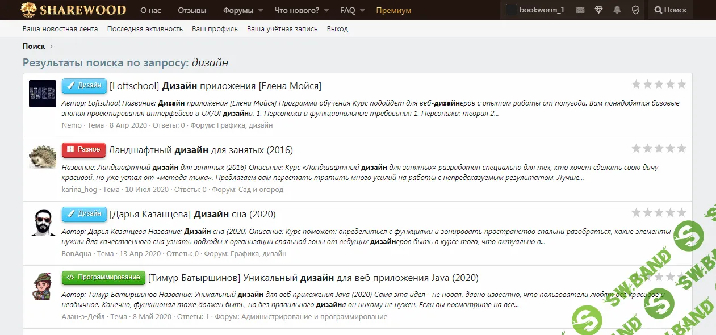Go to the Премиум menu item
The width and height of the screenshot is (716, 335).
pyautogui.click(x=393, y=10)
